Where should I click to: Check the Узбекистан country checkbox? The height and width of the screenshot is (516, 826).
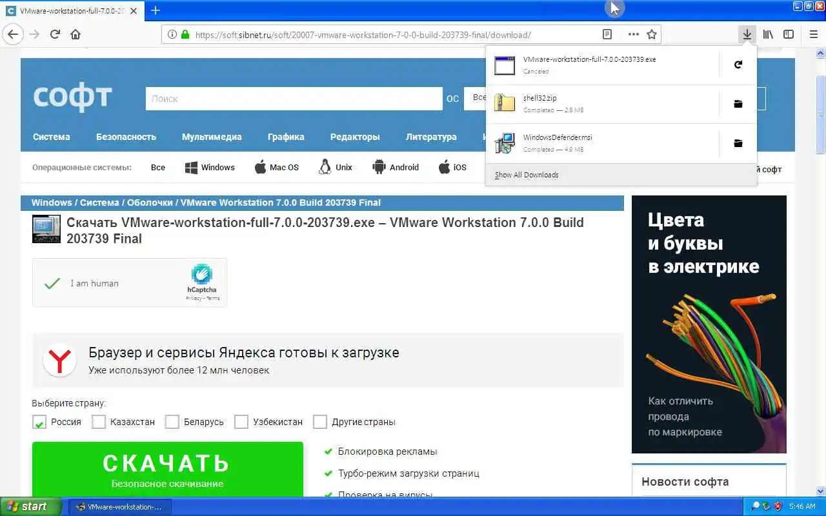(x=241, y=422)
